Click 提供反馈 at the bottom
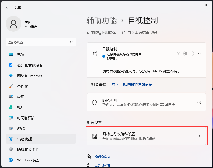 click(x=103, y=165)
